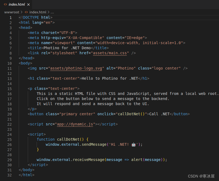
Task: Click the closing html tag
Action: point(26,175)
